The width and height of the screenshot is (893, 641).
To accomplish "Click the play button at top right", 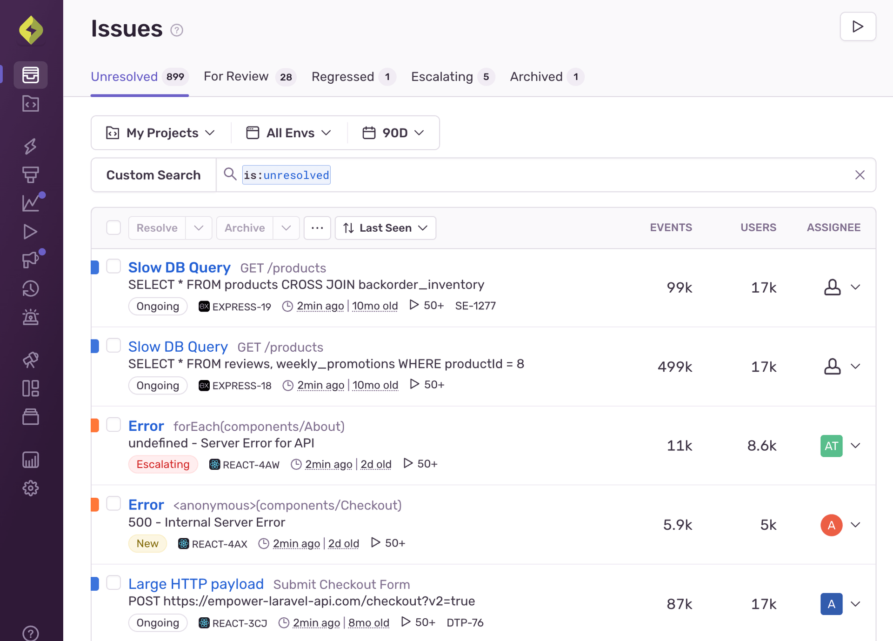I will click(858, 27).
